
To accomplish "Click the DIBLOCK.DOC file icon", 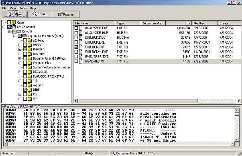I will tap(81, 37).
